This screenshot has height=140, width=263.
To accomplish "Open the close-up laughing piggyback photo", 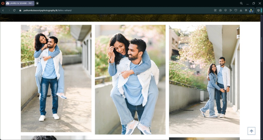I will pyautogui.click(x=130, y=80).
